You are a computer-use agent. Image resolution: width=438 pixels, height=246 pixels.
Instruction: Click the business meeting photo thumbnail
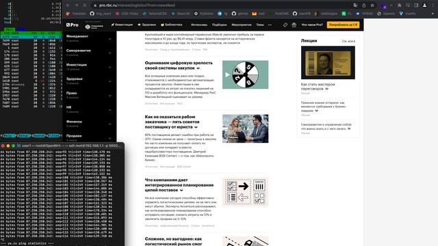coord(245,128)
